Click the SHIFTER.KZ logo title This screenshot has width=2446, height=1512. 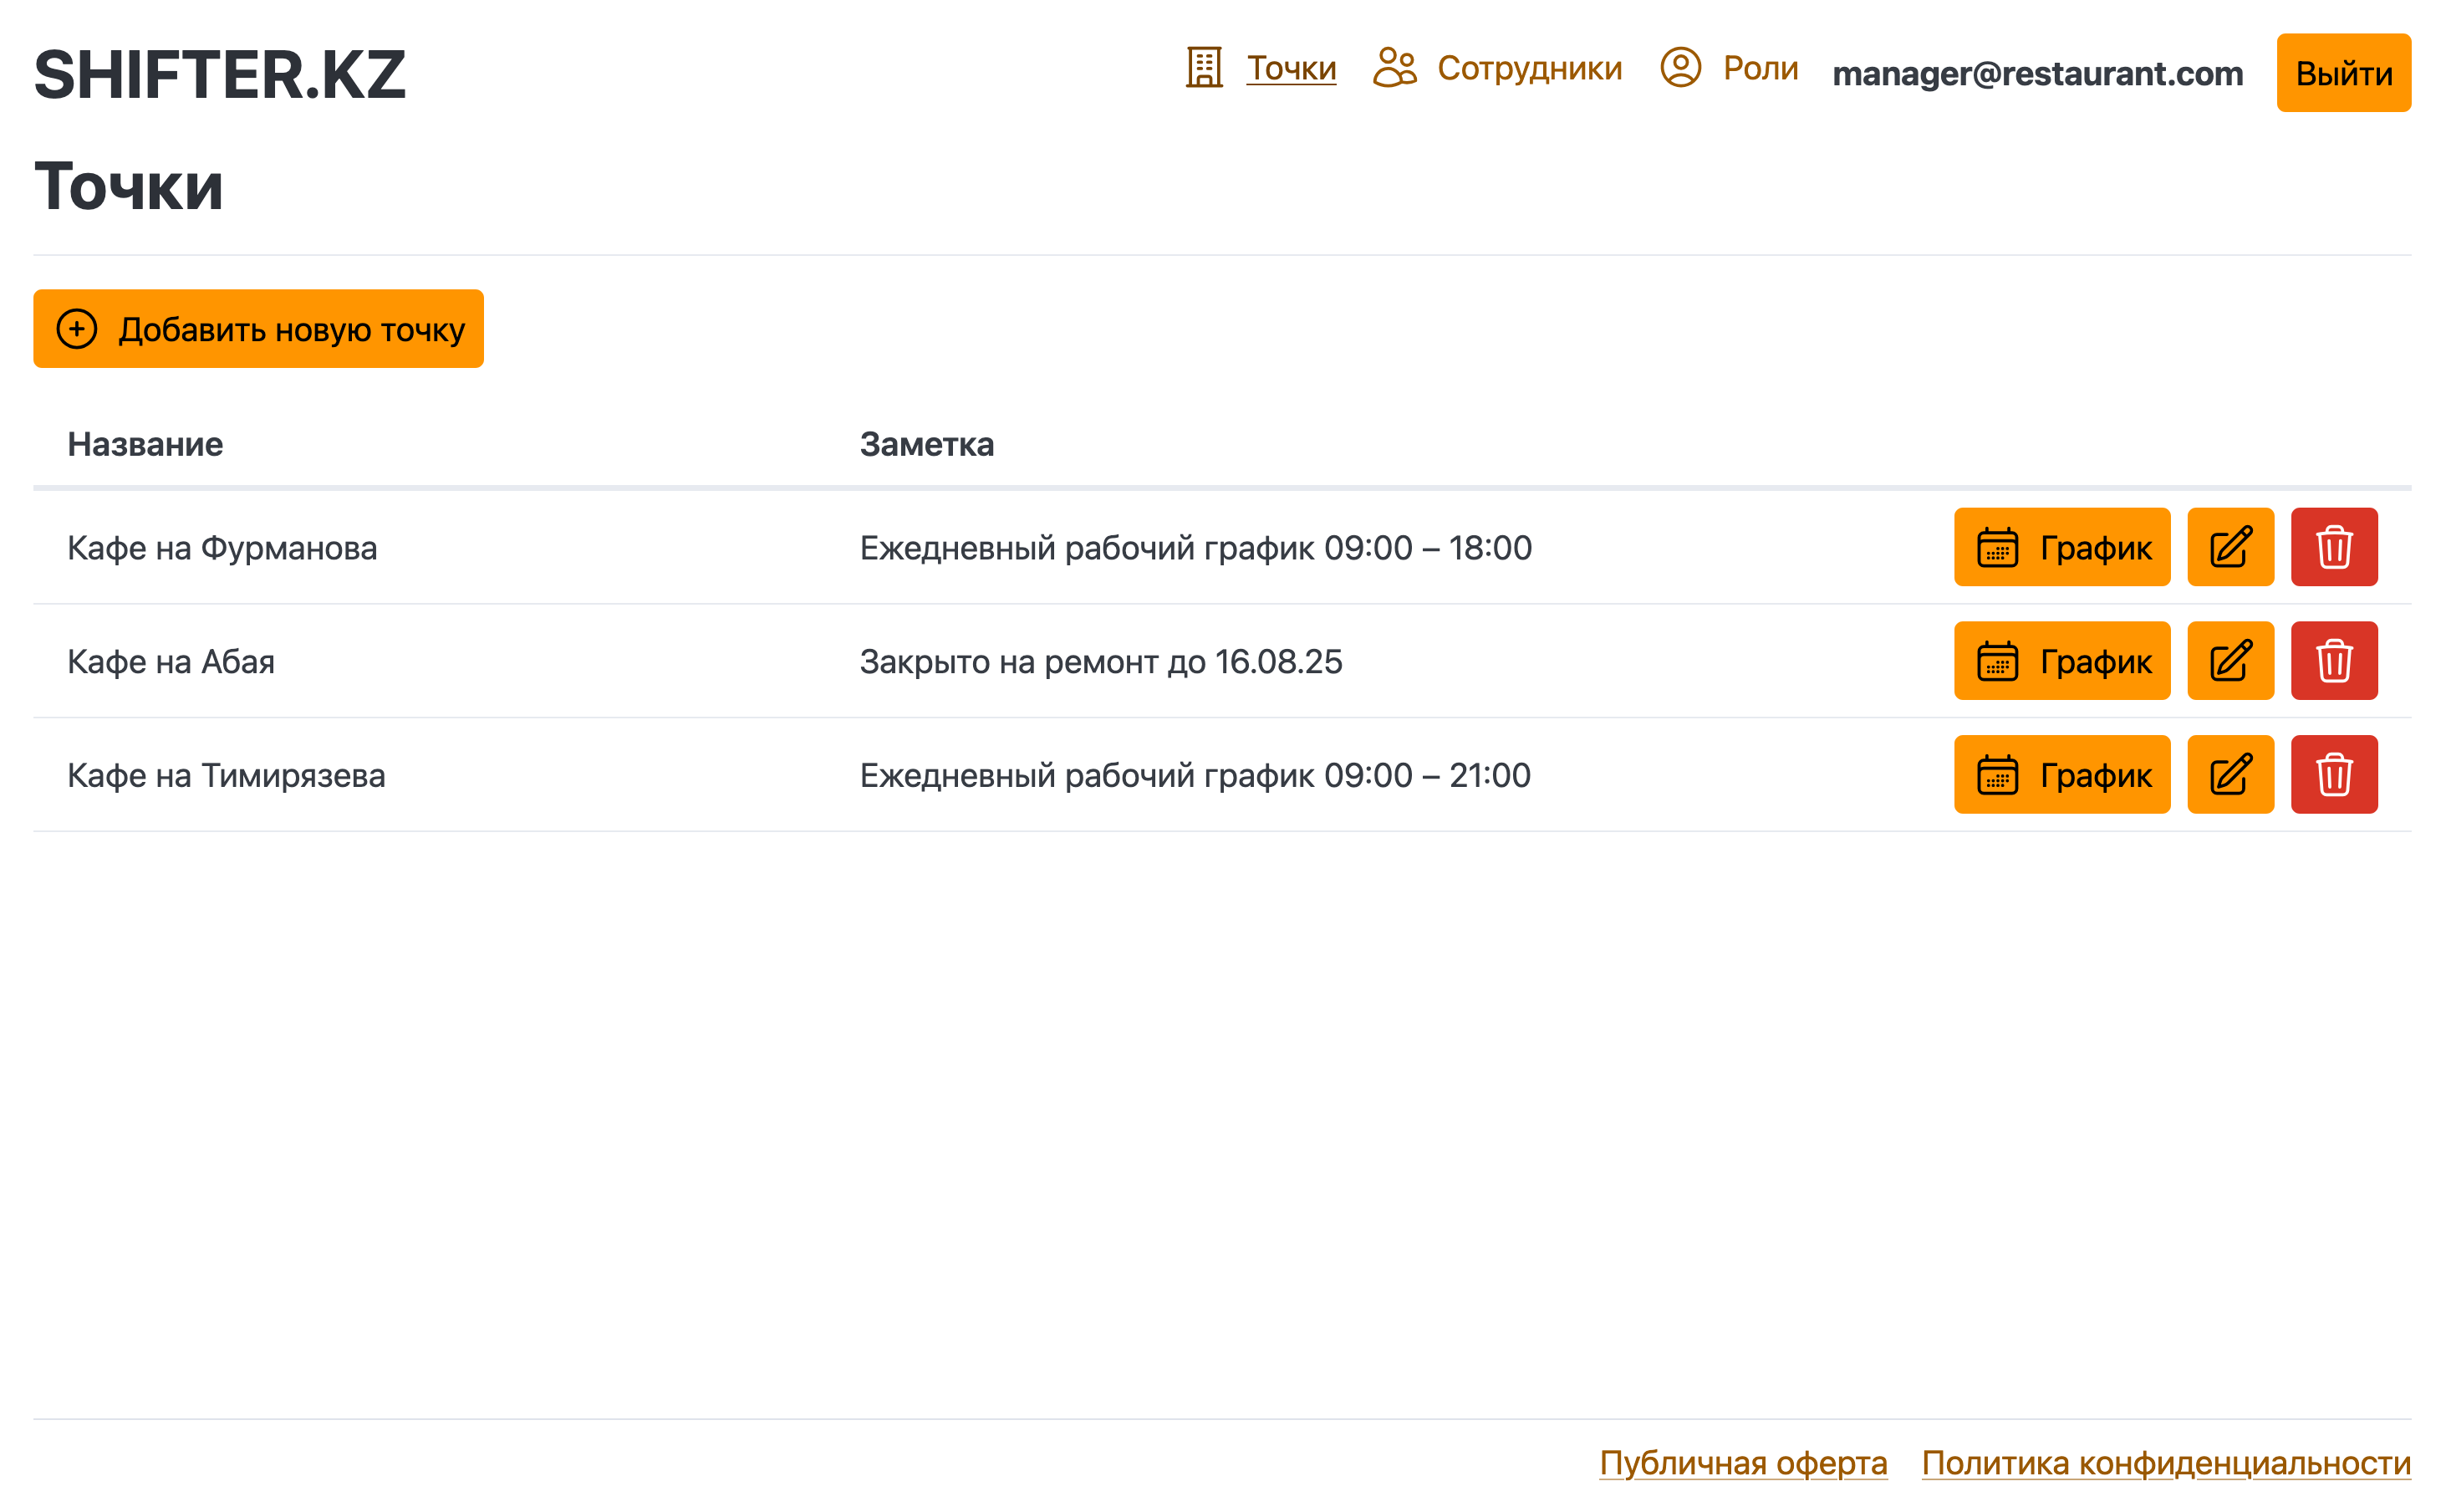220,75
